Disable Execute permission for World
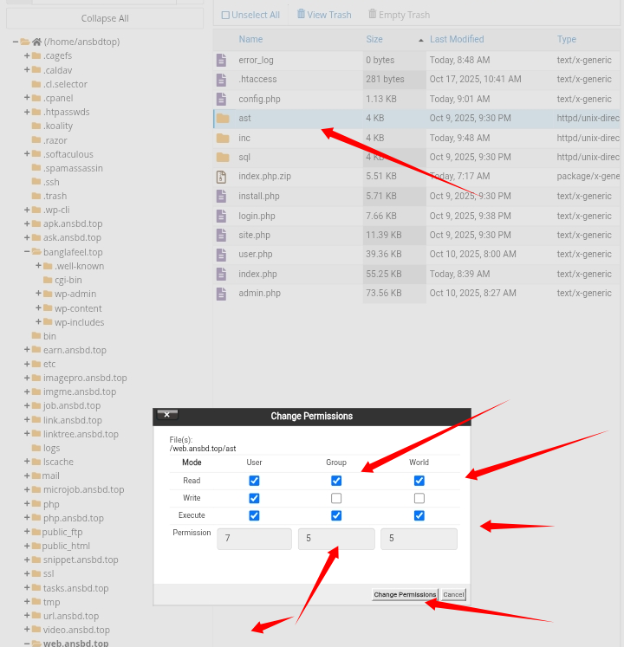624x647 pixels. [419, 515]
